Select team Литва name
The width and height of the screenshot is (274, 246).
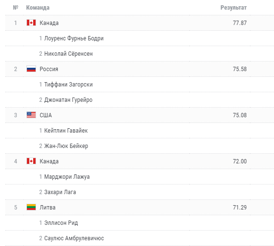(48, 208)
